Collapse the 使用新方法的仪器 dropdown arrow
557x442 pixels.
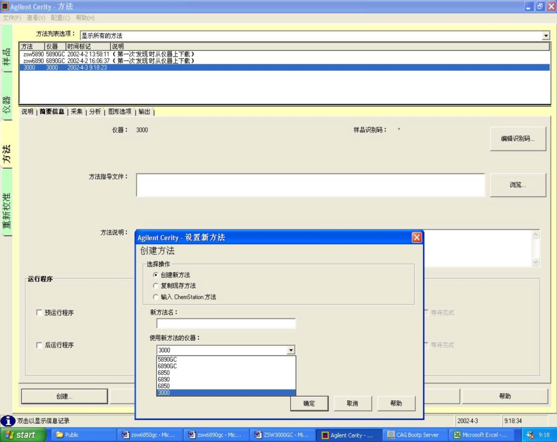pos(291,350)
